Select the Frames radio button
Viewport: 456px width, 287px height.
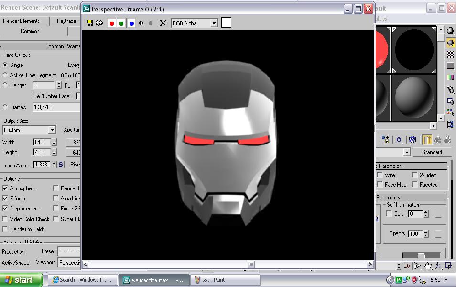[5, 107]
